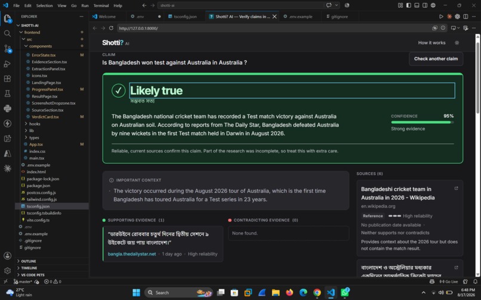Go back in the embedded browser
Viewport: 481px width, 300px height.
(95, 28)
